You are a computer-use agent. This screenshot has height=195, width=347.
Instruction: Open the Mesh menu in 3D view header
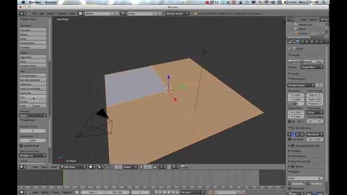54,167
